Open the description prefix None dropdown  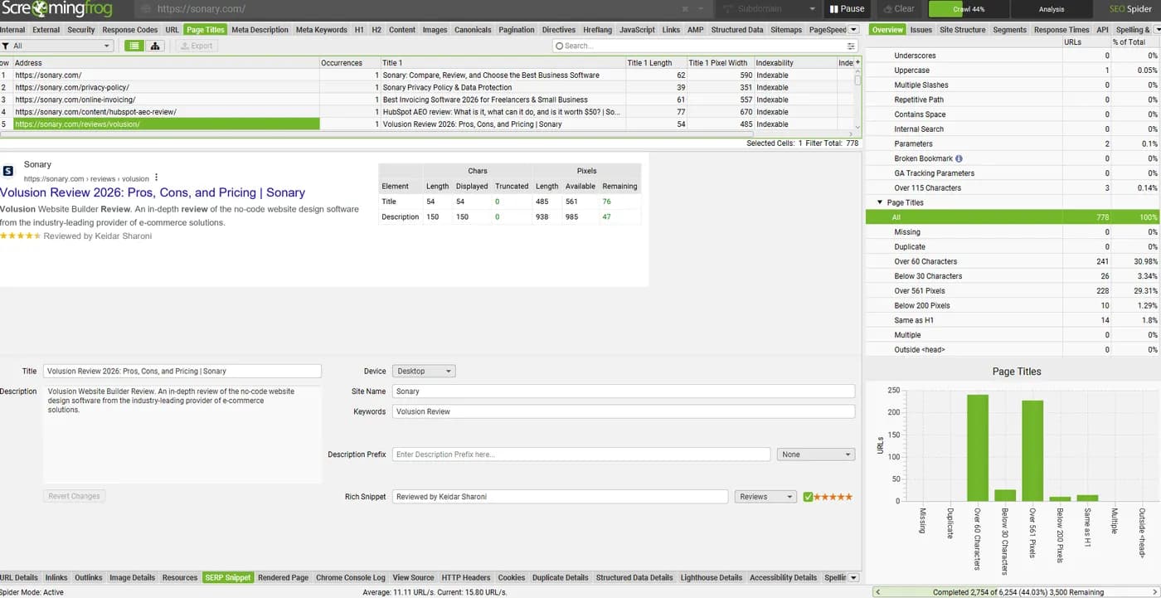click(816, 455)
